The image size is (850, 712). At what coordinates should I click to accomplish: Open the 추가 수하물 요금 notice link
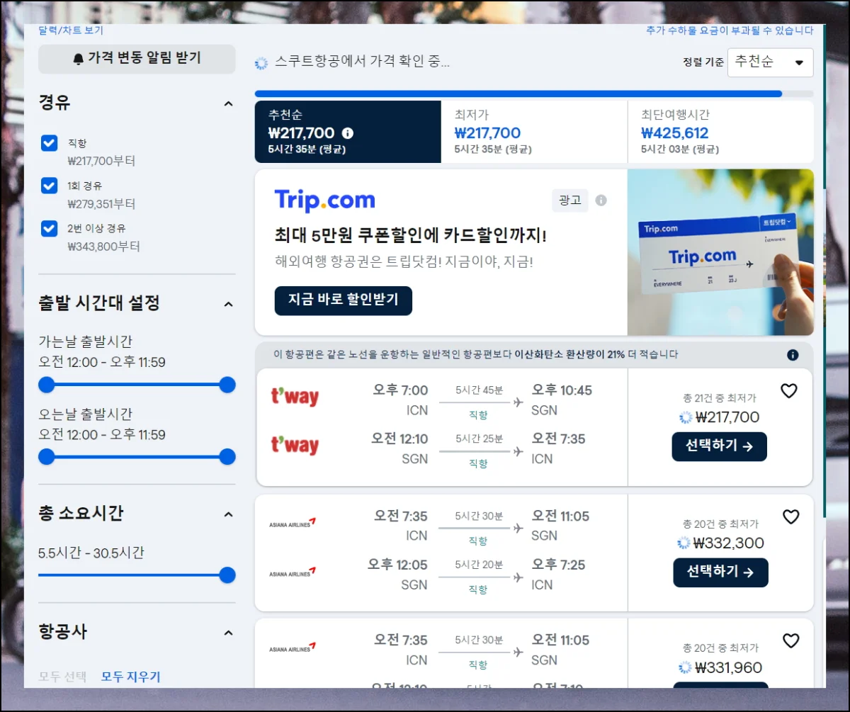pyautogui.click(x=730, y=30)
